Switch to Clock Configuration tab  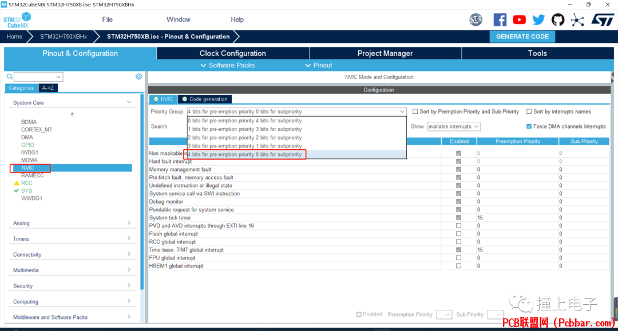(232, 53)
